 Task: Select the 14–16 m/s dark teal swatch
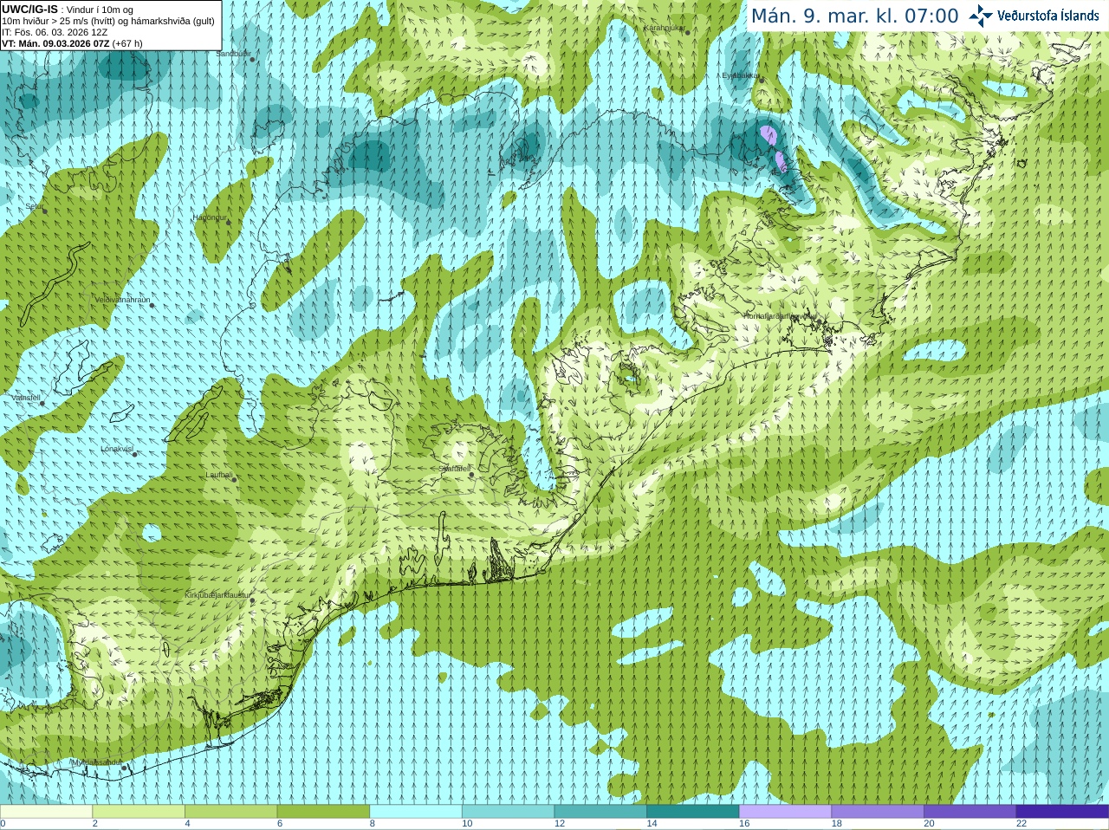tap(693, 812)
